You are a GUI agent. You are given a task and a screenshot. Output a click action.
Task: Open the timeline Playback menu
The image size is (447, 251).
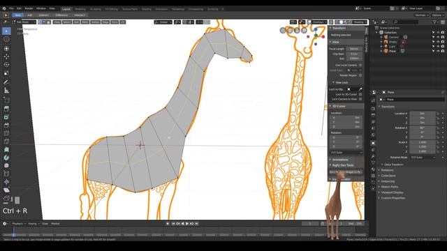pyautogui.click(x=19, y=224)
